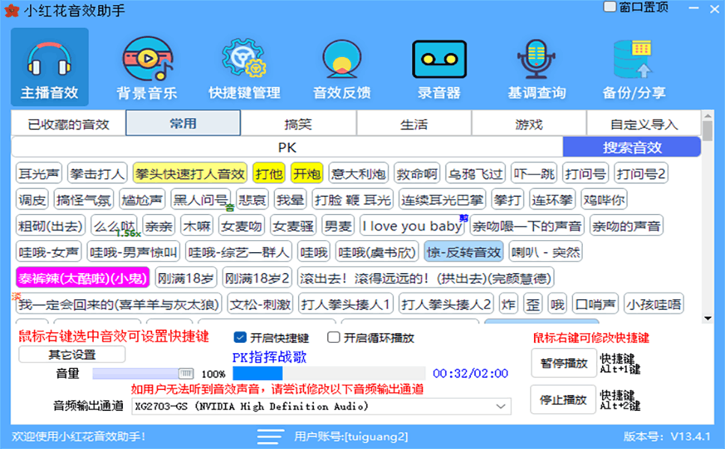This screenshot has width=725, height=449.
Task: Enable 开启循环播放 checkbox
Action: (333, 337)
